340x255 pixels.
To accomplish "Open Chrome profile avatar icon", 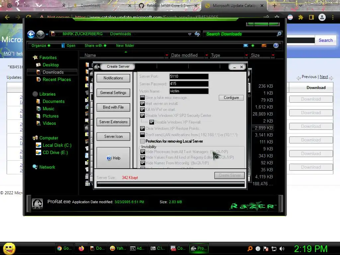I will [322, 17].
